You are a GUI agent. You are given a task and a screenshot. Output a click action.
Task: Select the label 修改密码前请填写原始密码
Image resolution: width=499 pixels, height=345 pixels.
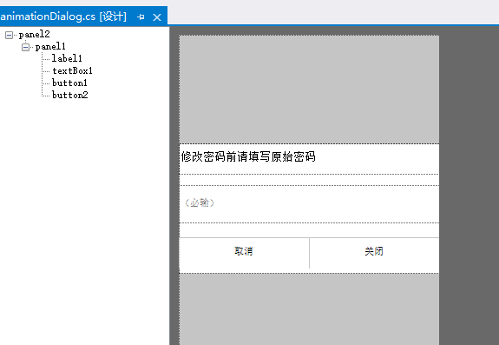pos(248,156)
